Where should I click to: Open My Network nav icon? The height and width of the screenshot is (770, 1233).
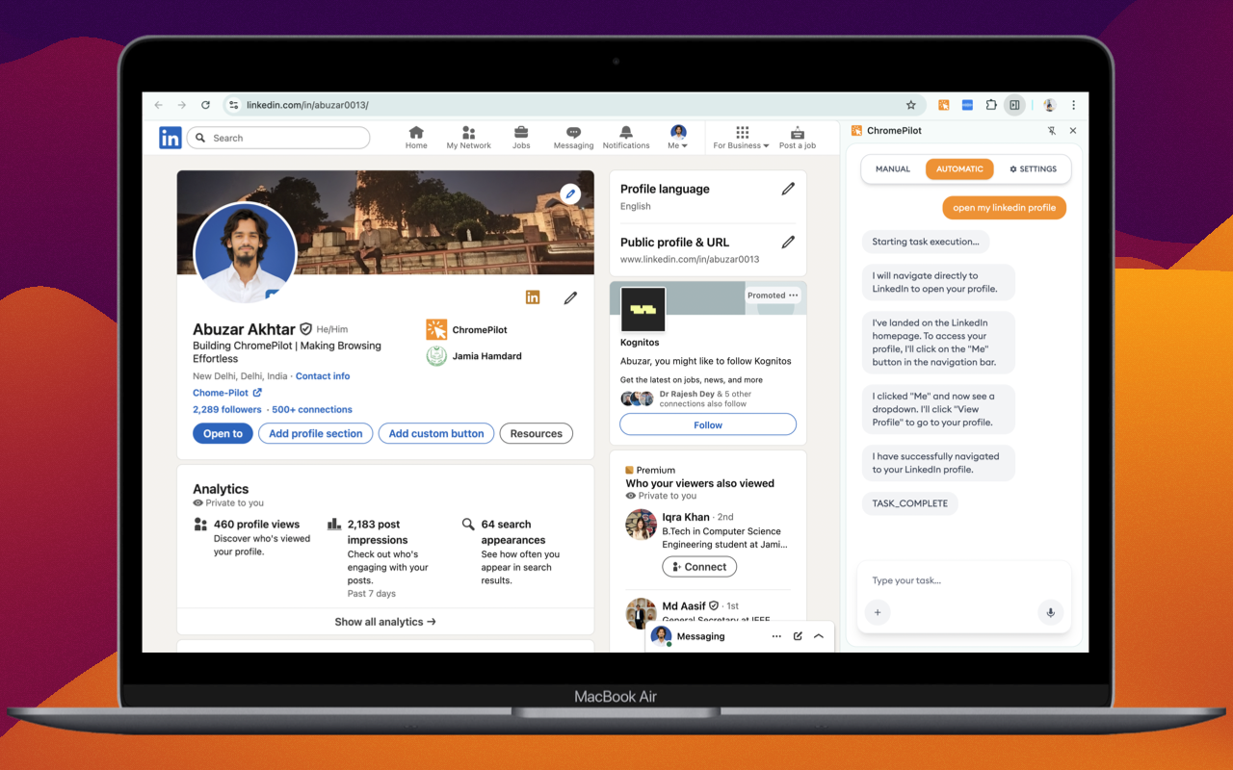(469, 138)
